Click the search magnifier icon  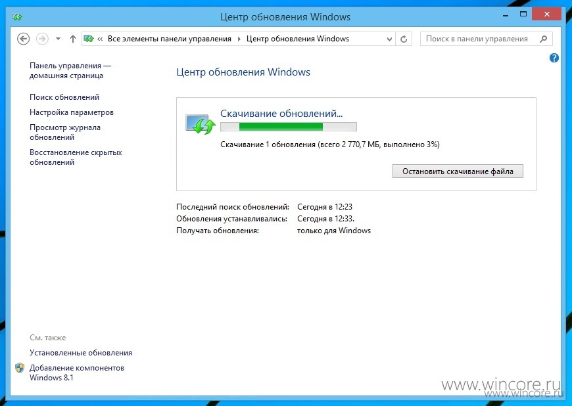coord(543,39)
